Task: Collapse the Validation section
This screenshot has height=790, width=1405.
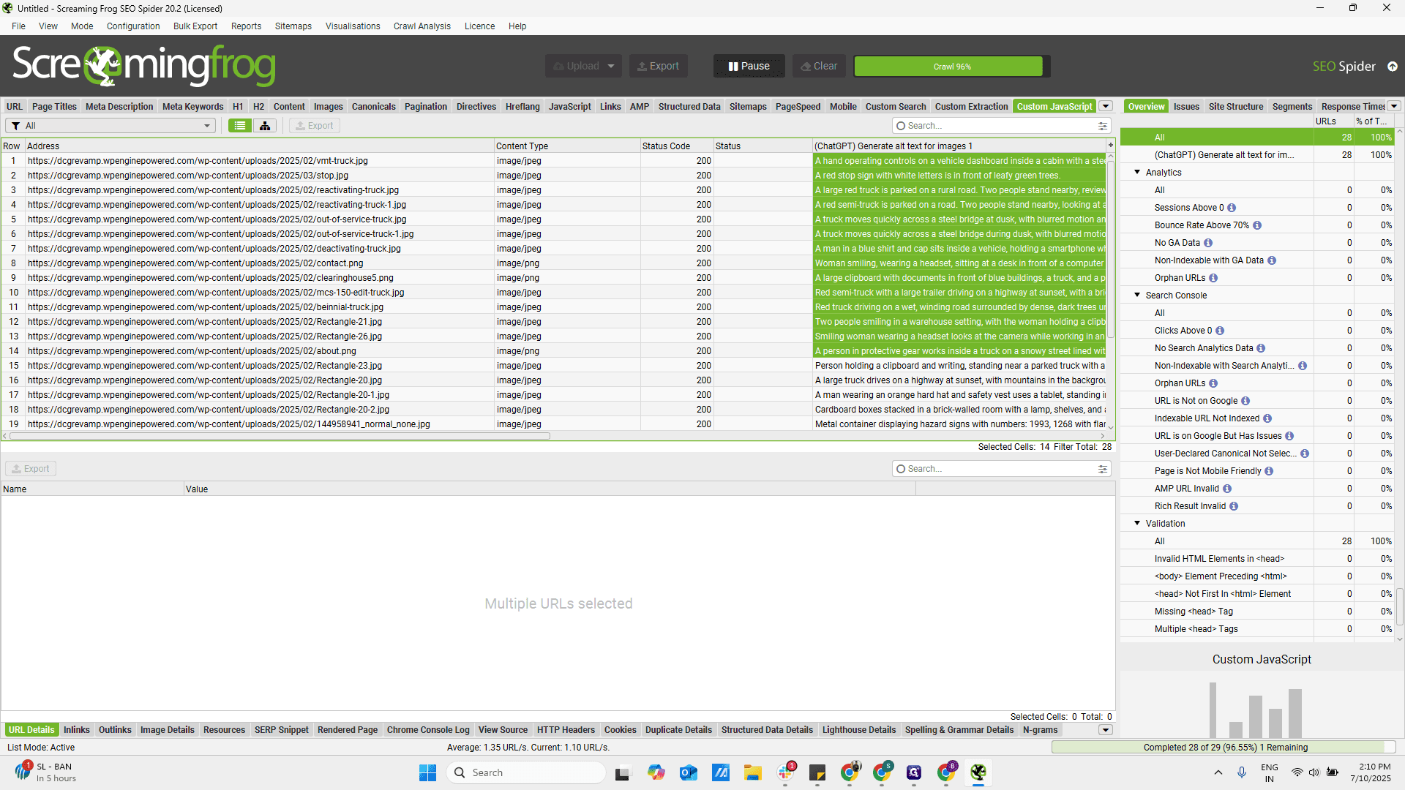Action: click(1137, 524)
